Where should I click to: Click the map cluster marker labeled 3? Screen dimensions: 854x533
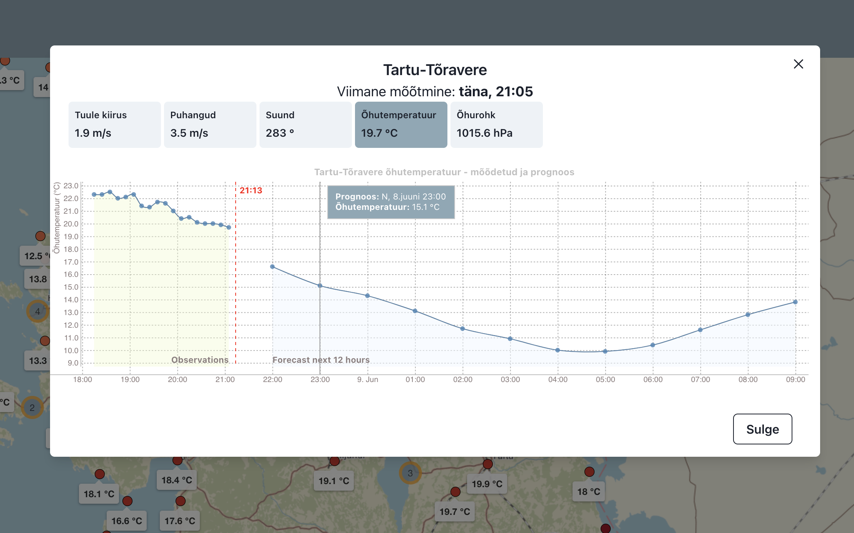tap(410, 473)
